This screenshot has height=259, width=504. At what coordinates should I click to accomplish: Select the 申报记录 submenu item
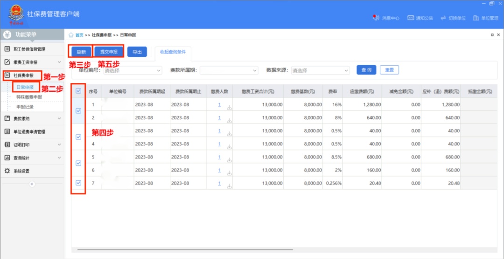(25, 107)
